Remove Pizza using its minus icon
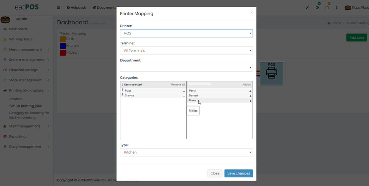The width and height of the screenshot is (369, 186). (184, 91)
